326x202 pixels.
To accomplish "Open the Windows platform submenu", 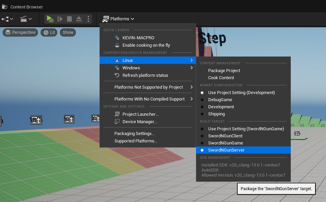I will (x=148, y=68).
